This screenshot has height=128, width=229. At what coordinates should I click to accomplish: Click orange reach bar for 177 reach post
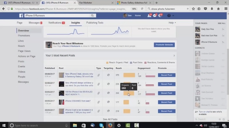point(126,102)
